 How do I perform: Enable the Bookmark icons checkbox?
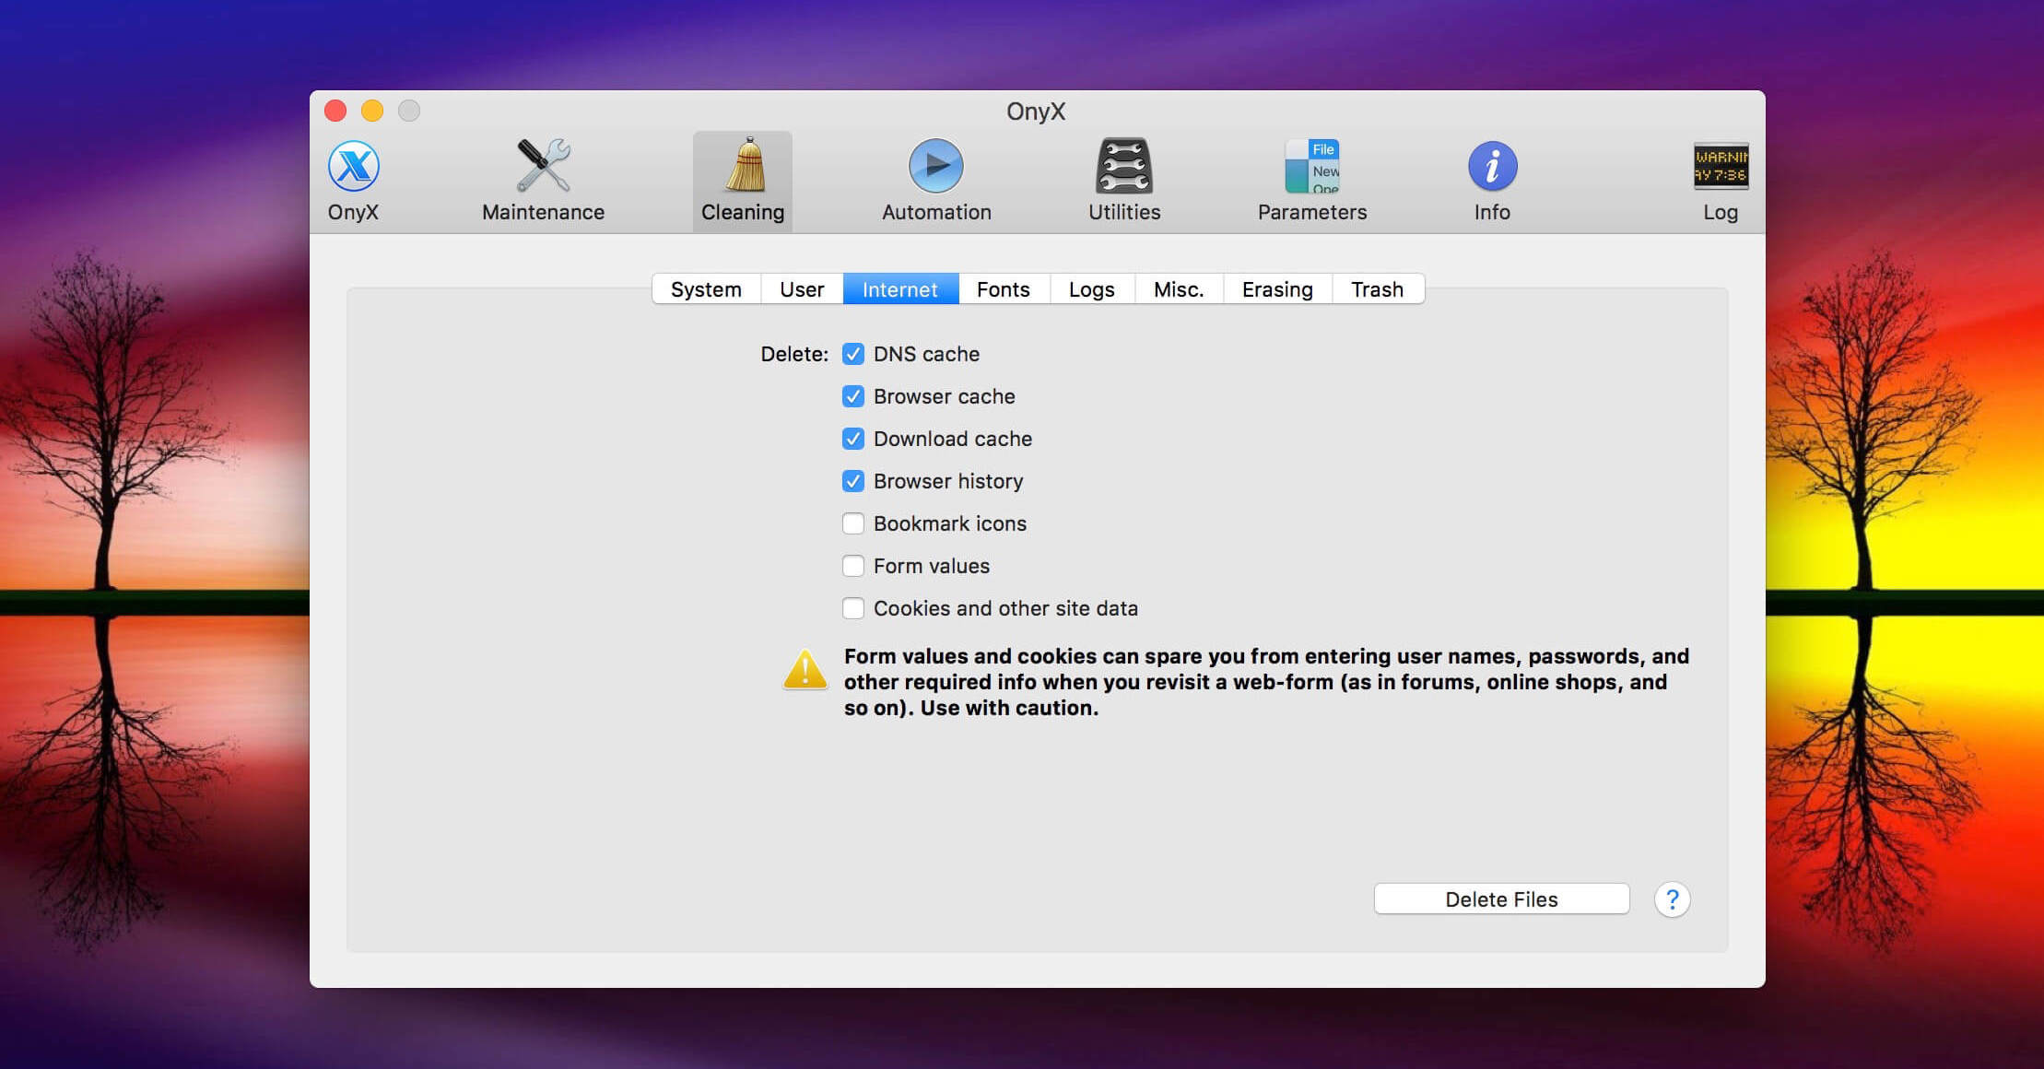853,523
